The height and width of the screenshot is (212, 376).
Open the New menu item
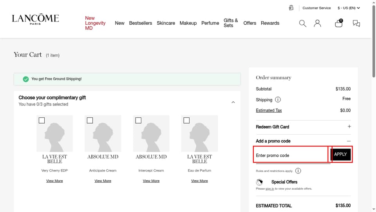click(x=119, y=23)
